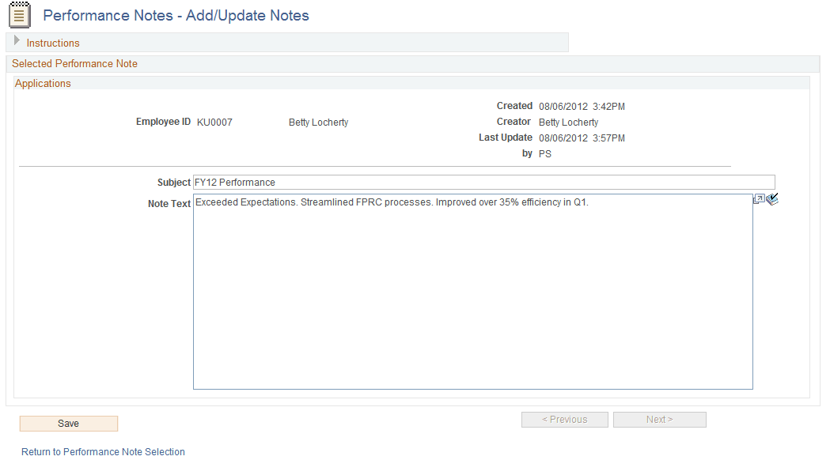Viewport: 830px width, 460px height.
Task: Return to Performance Note Selection
Action: pos(103,451)
